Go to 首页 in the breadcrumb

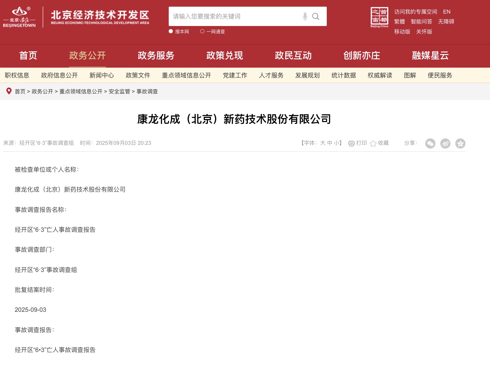click(x=20, y=92)
